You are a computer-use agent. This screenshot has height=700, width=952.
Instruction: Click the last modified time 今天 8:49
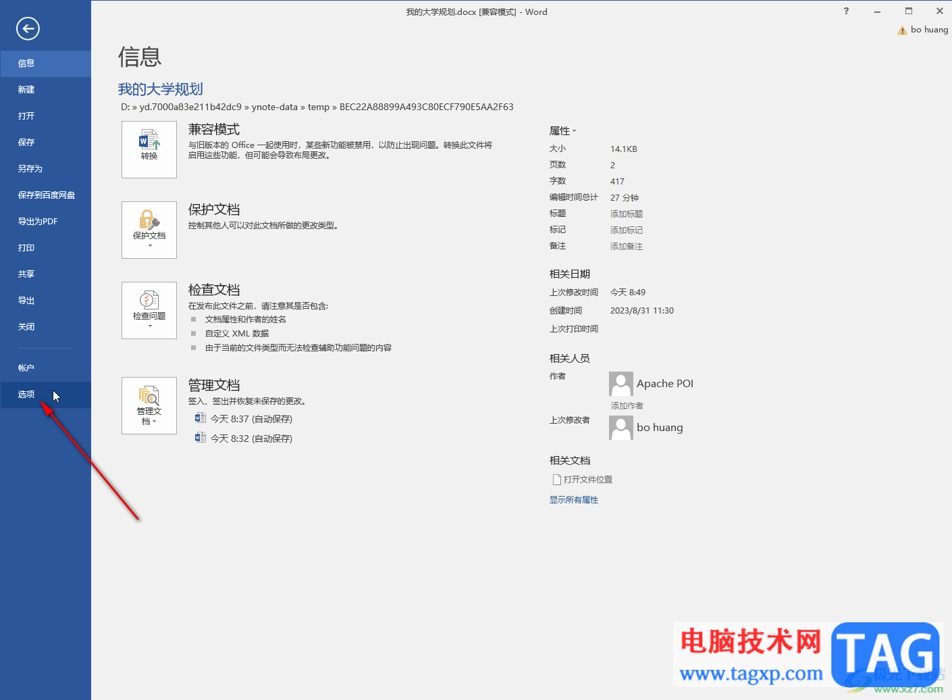click(x=628, y=293)
